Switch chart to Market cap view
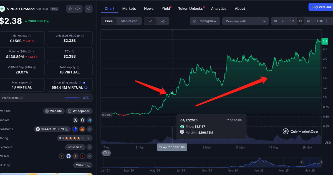Screen dimensions: 333x175 (129, 21)
